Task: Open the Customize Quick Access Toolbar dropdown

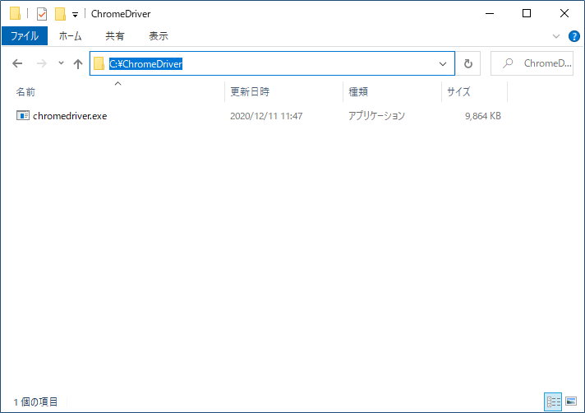Action: click(75, 15)
